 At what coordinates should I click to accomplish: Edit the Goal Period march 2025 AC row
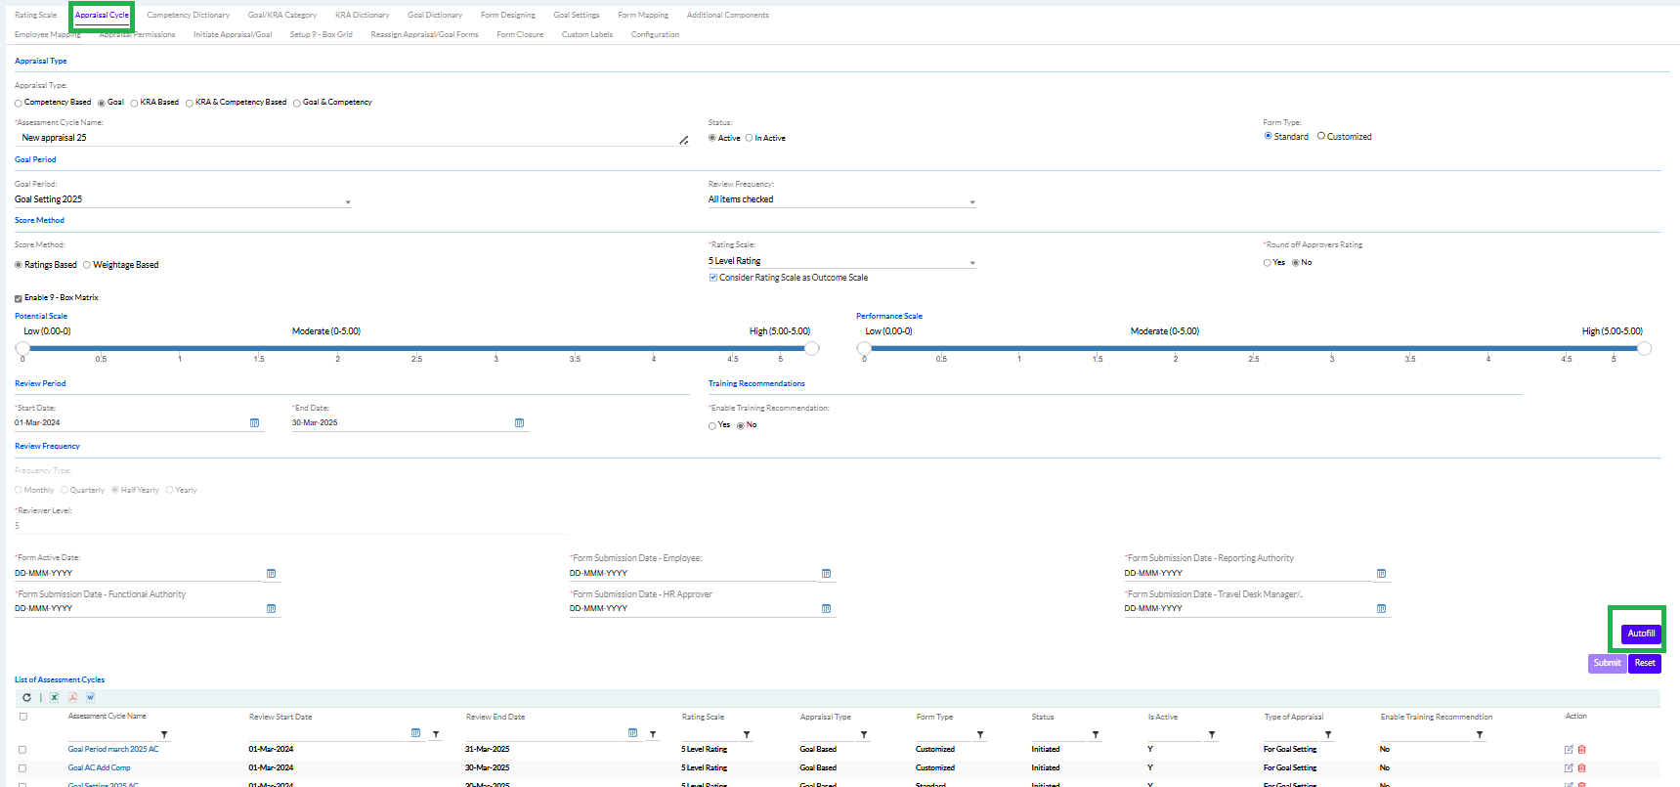pos(1569,750)
